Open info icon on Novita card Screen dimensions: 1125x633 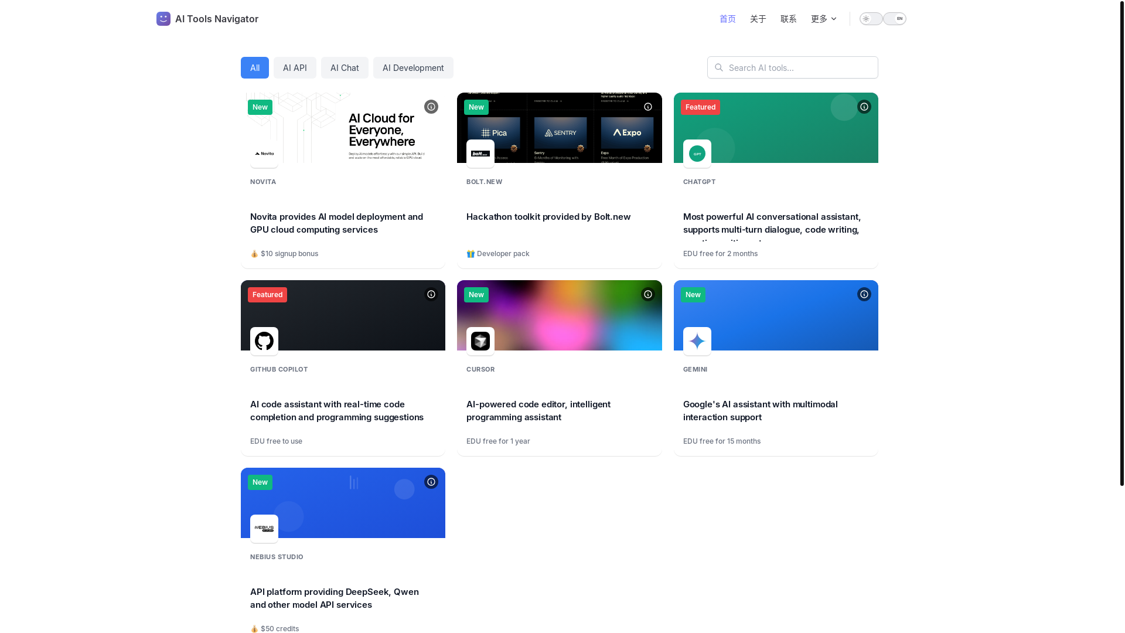pos(431,107)
